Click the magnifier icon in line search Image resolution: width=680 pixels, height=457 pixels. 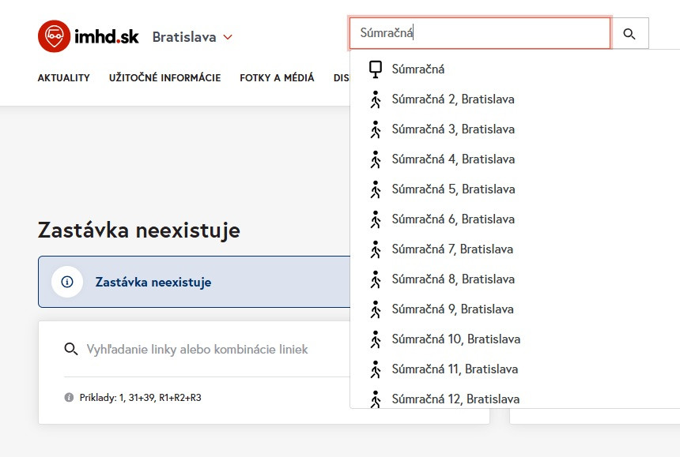[x=71, y=349]
